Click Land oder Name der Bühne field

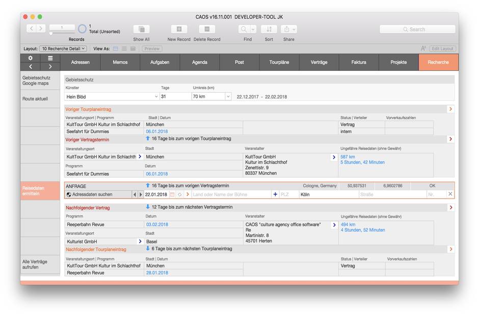[231, 194]
